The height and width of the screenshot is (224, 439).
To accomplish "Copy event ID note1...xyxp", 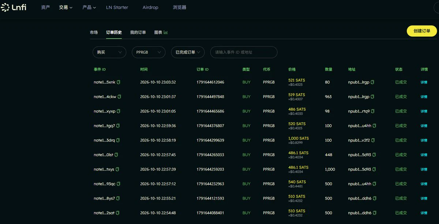I will pyautogui.click(x=119, y=111).
